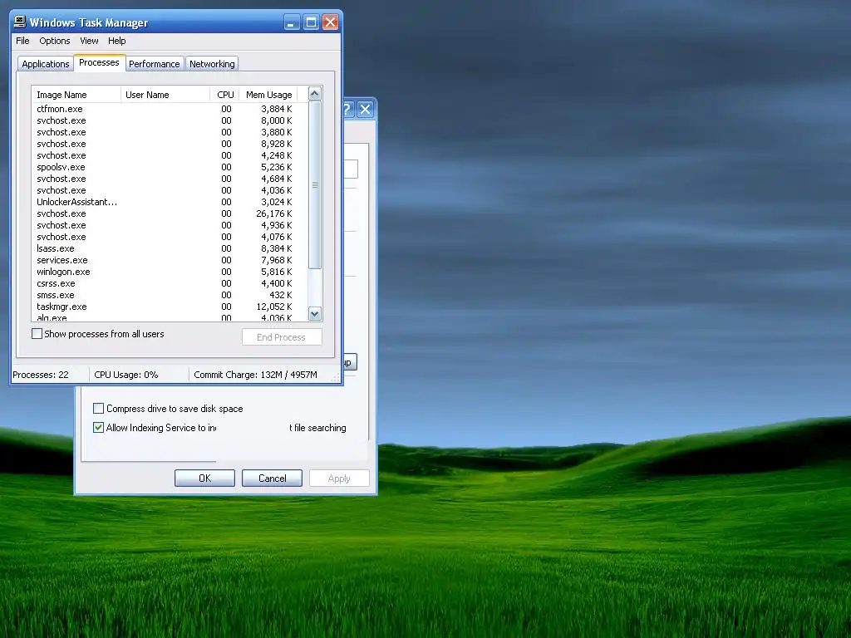Sort by Mem Usage column header

coord(268,95)
